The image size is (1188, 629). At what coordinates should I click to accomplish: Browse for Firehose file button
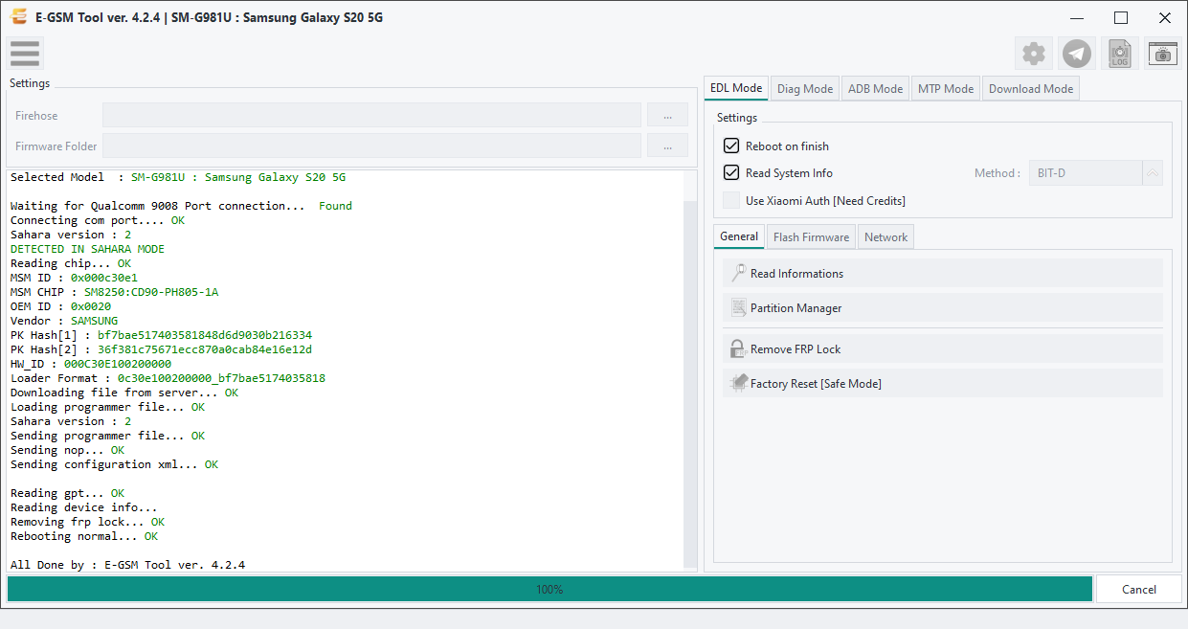tap(667, 115)
